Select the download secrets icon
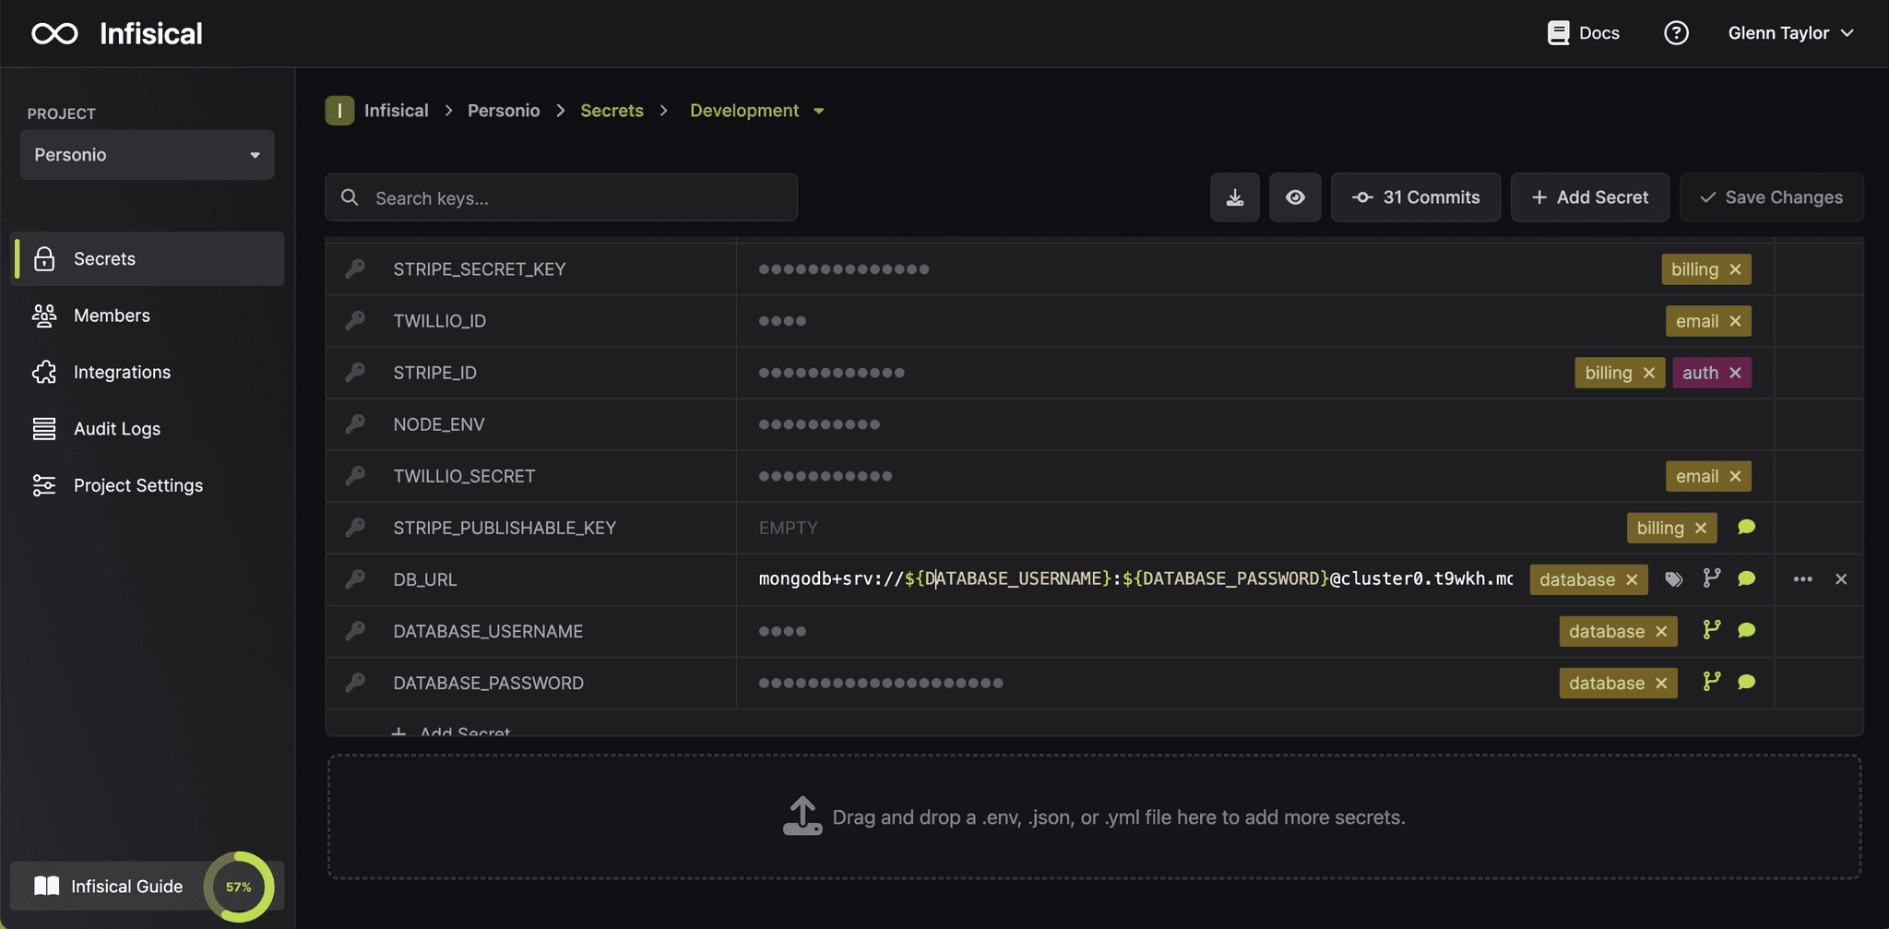This screenshot has height=929, width=1889. (1235, 197)
